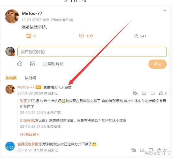The width and height of the screenshot is (173, 158).
Task: Click the image upload icon
Action: pos(33,64)
